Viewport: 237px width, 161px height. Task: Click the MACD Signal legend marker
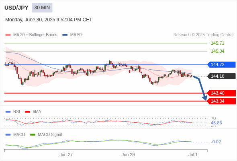point(33,134)
